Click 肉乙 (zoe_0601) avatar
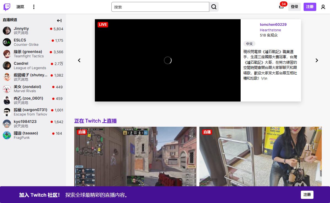 7,100
